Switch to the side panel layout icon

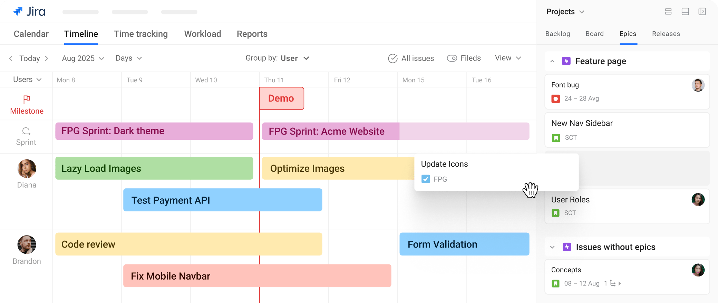click(702, 12)
